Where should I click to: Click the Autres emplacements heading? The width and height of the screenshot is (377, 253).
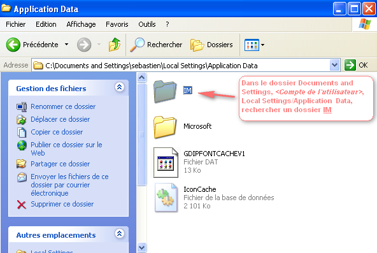(56, 235)
